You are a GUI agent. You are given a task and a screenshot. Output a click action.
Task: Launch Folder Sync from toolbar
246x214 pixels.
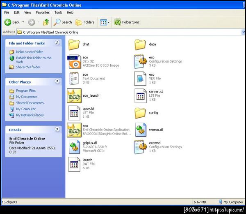point(127,22)
